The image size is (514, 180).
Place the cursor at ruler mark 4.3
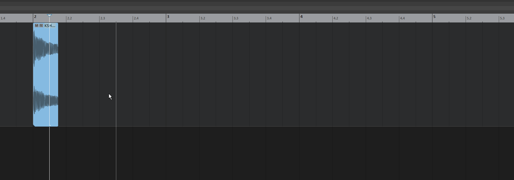(x=369, y=18)
